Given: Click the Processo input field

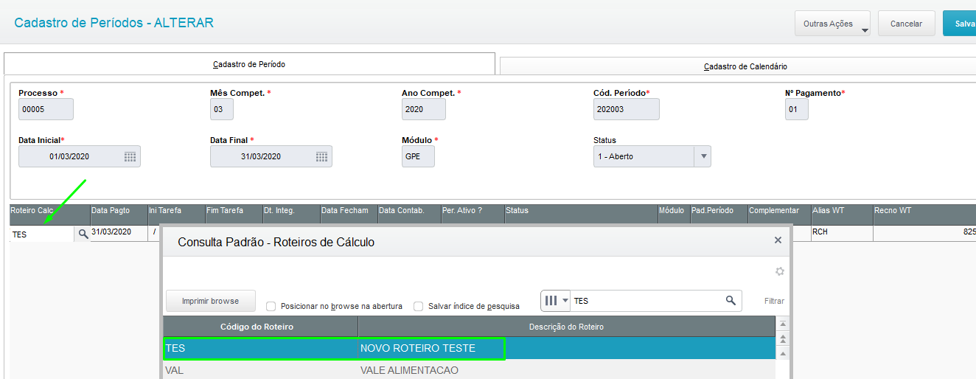Looking at the screenshot, I should [x=46, y=109].
